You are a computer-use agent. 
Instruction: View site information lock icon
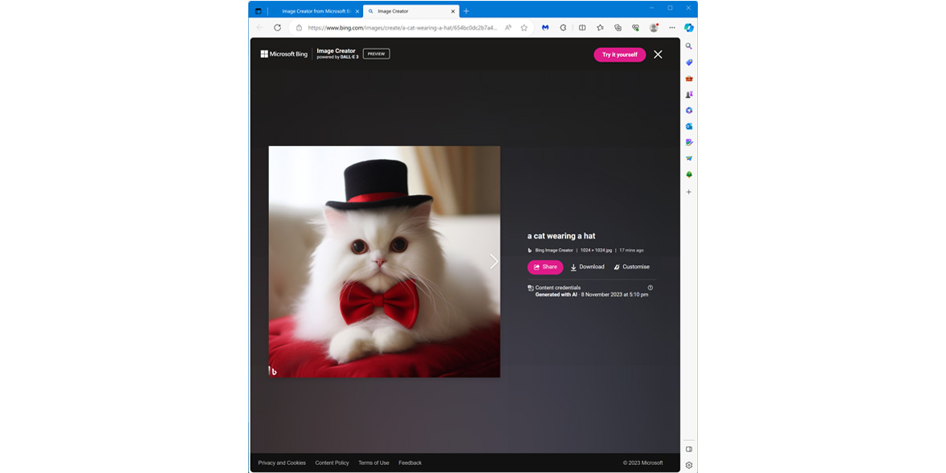pyautogui.click(x=300, y=27)
